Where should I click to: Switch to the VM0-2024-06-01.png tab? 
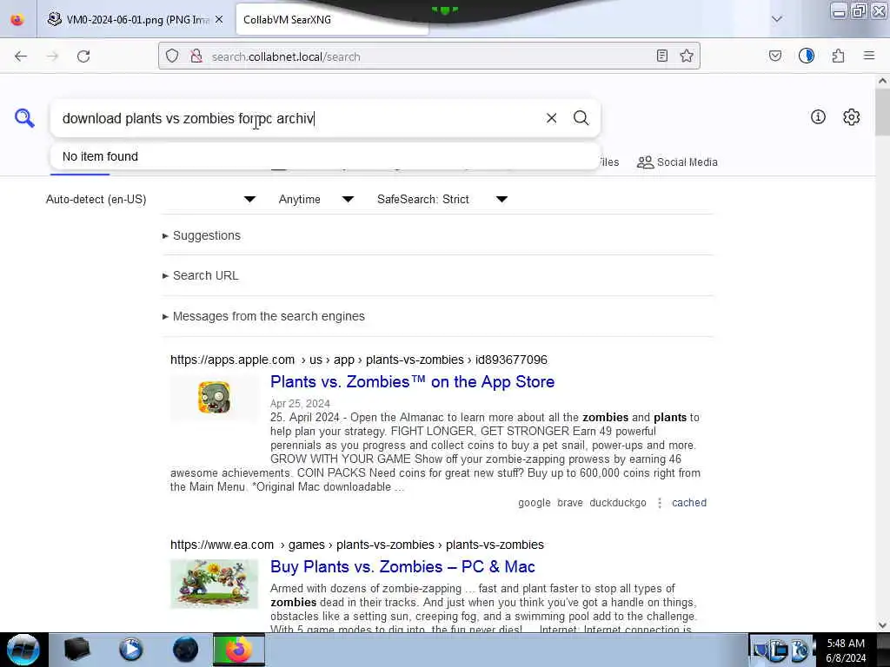[136, 19]
